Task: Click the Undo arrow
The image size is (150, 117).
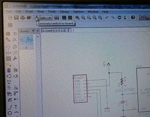Action: coord(107,18)
